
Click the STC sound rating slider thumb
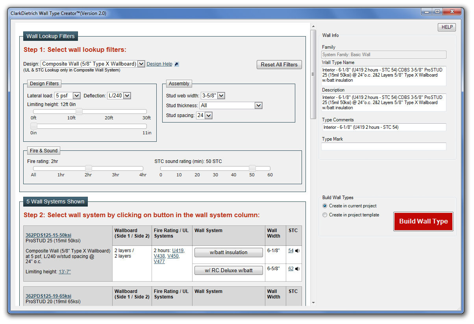(x=252, y=168)
